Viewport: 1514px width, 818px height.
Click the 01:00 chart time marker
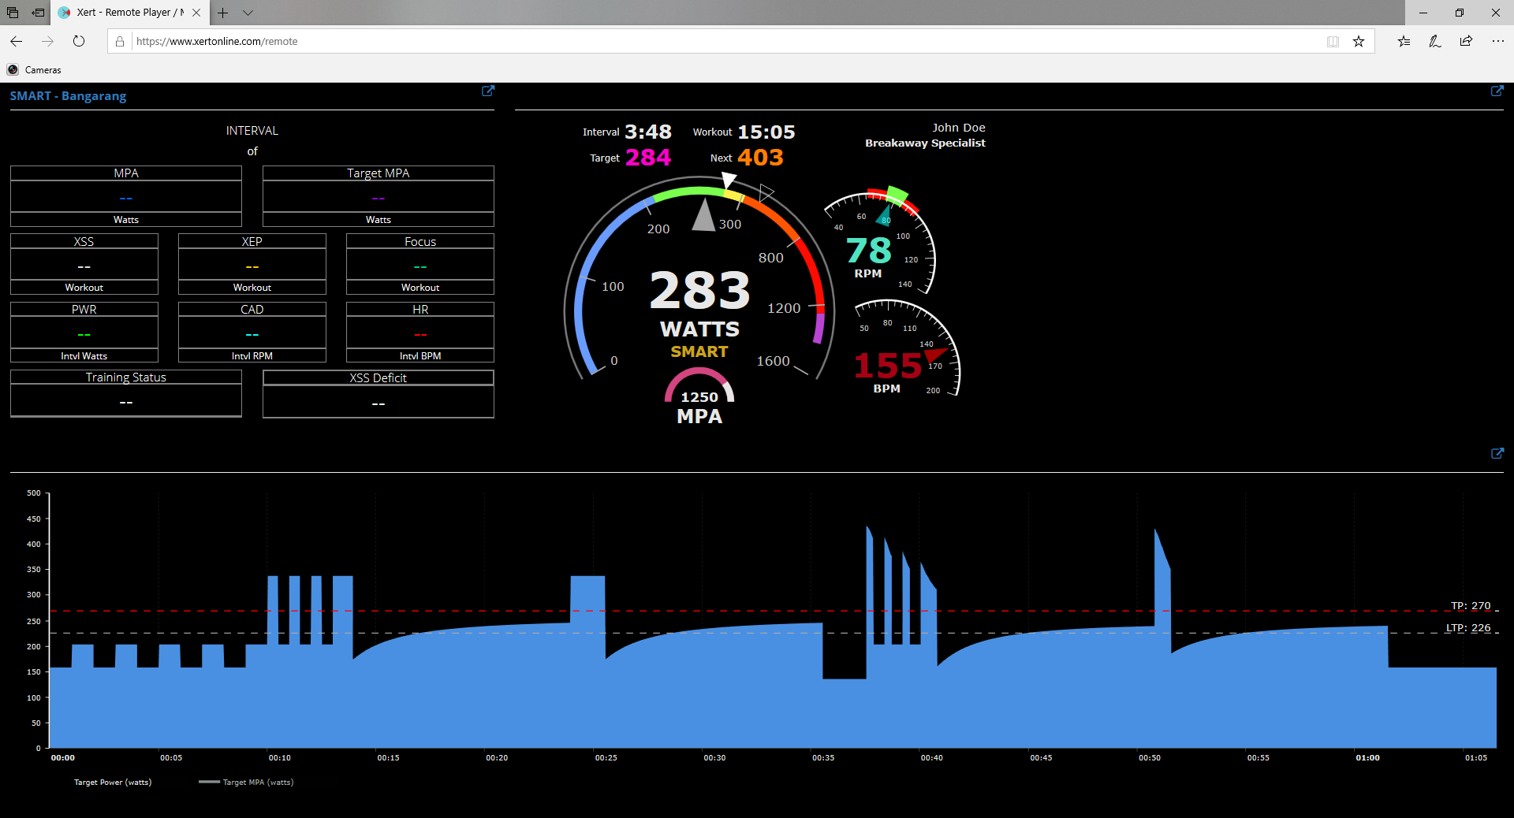tap(1367, 758)
